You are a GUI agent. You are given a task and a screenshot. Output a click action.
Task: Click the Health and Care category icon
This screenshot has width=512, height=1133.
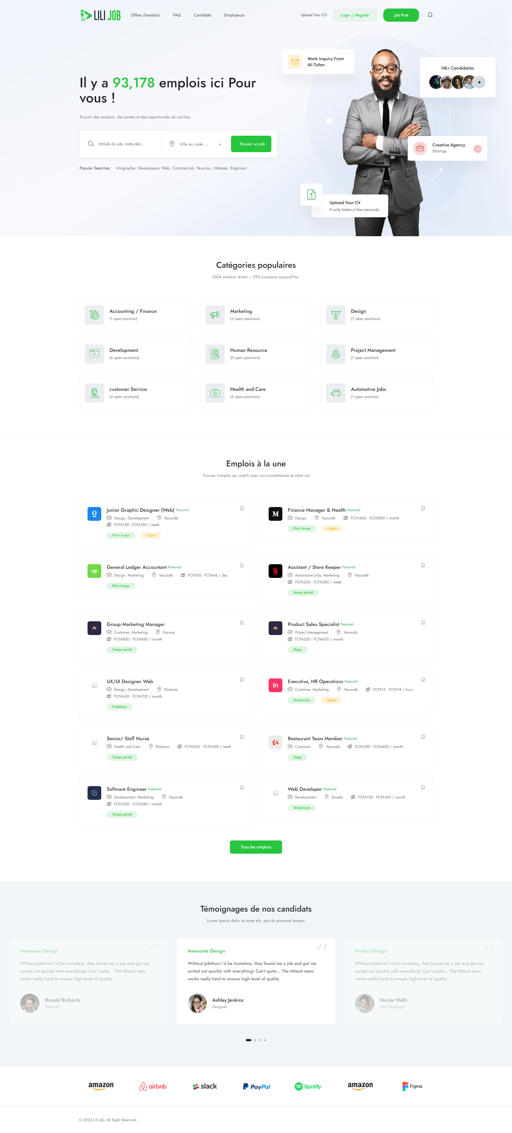(215, 393)
